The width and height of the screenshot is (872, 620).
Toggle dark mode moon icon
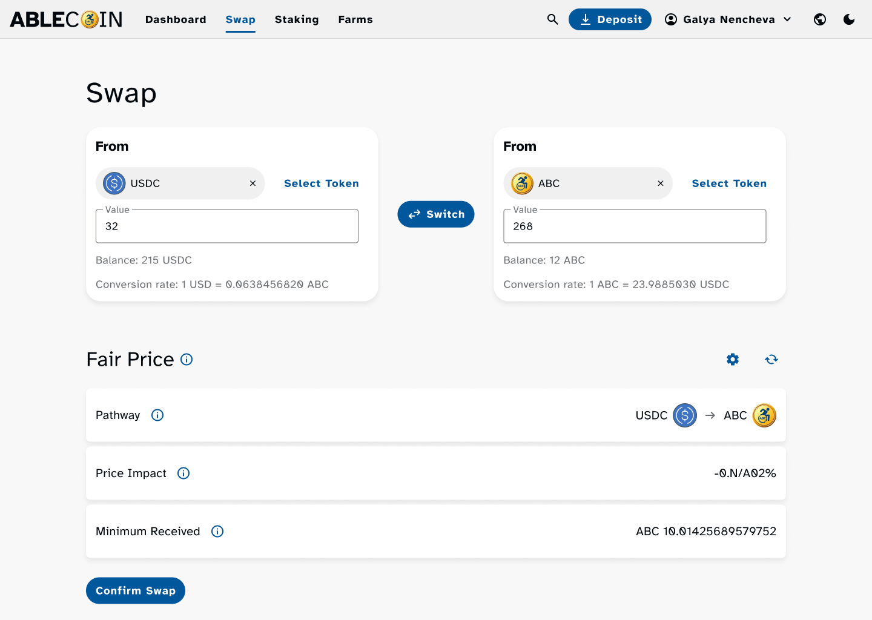tap(849, 19)
